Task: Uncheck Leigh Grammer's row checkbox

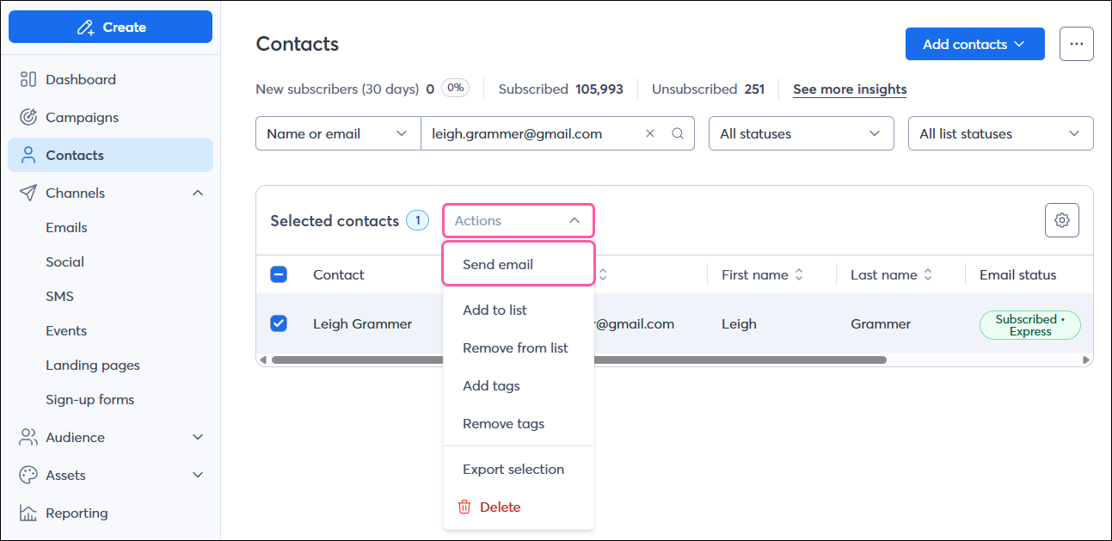Action: [x=278, y=323]
